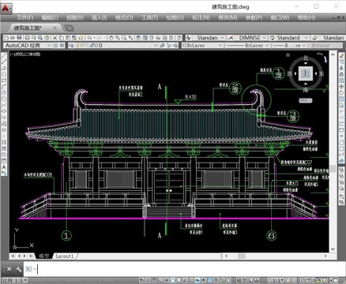Select the Polyline draw tool

(4, 69)
